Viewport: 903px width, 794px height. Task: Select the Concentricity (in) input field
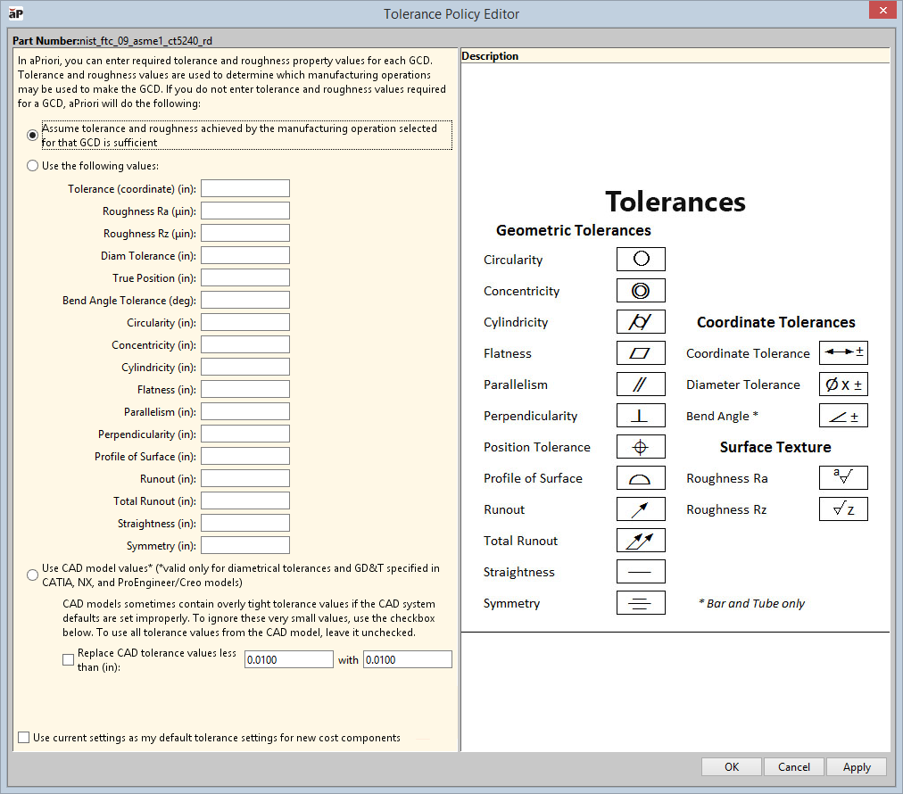click(245, 345)
